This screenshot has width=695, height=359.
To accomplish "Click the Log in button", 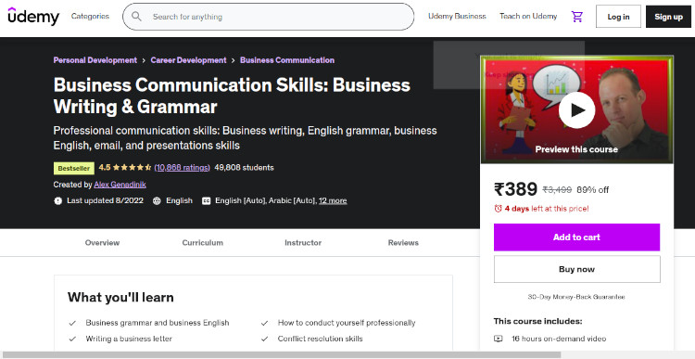I will tap(618, 17).
